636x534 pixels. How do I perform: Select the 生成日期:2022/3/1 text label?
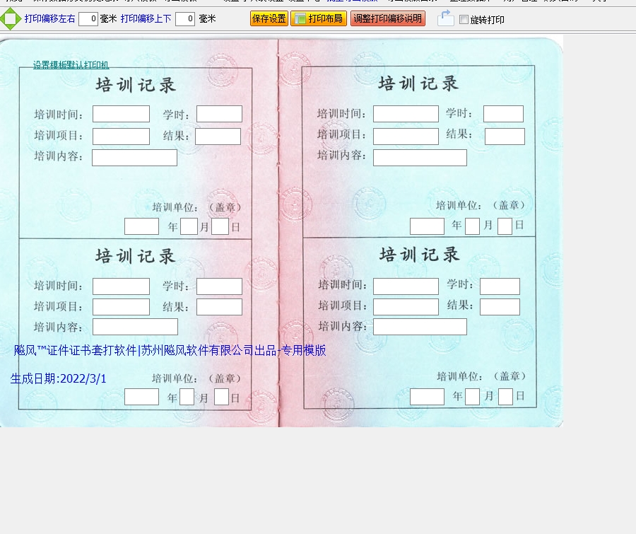[59, 379]
